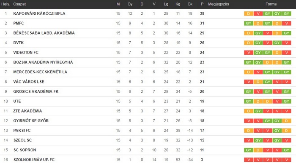Open the Bozsik Akadémia Nyíregyhá team
This screenshot has width=296, height=163.
pyautogui.click(x=43, y=62)
